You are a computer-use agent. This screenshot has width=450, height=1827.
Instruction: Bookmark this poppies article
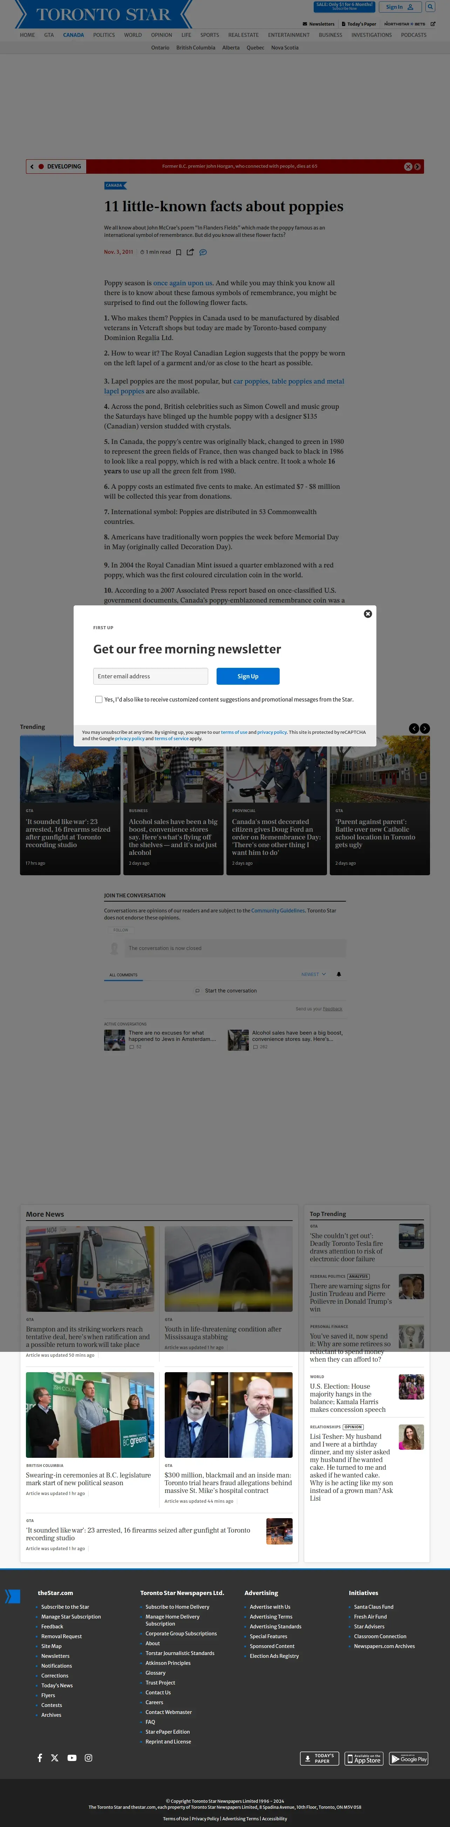[x=179, y=252]
